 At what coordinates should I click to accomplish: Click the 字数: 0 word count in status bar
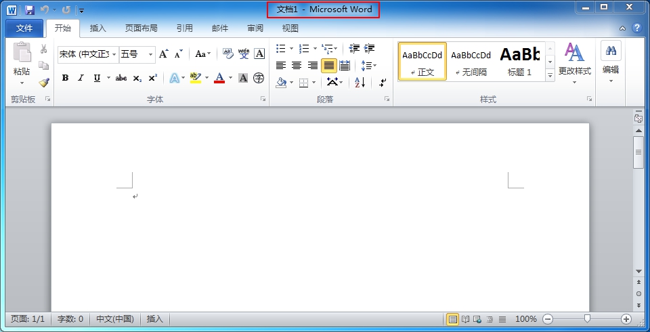coord(70,319)
